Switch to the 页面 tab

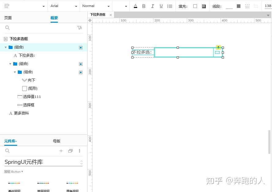click(x=8, y=18)
